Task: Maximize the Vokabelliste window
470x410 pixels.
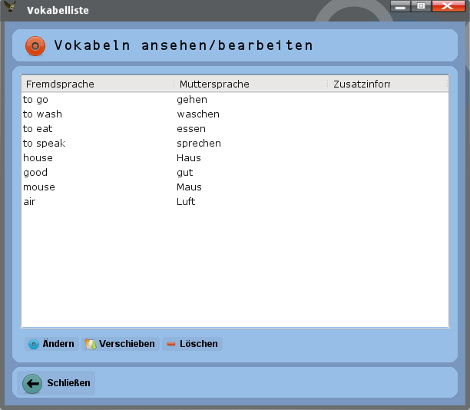Action: 421,6
